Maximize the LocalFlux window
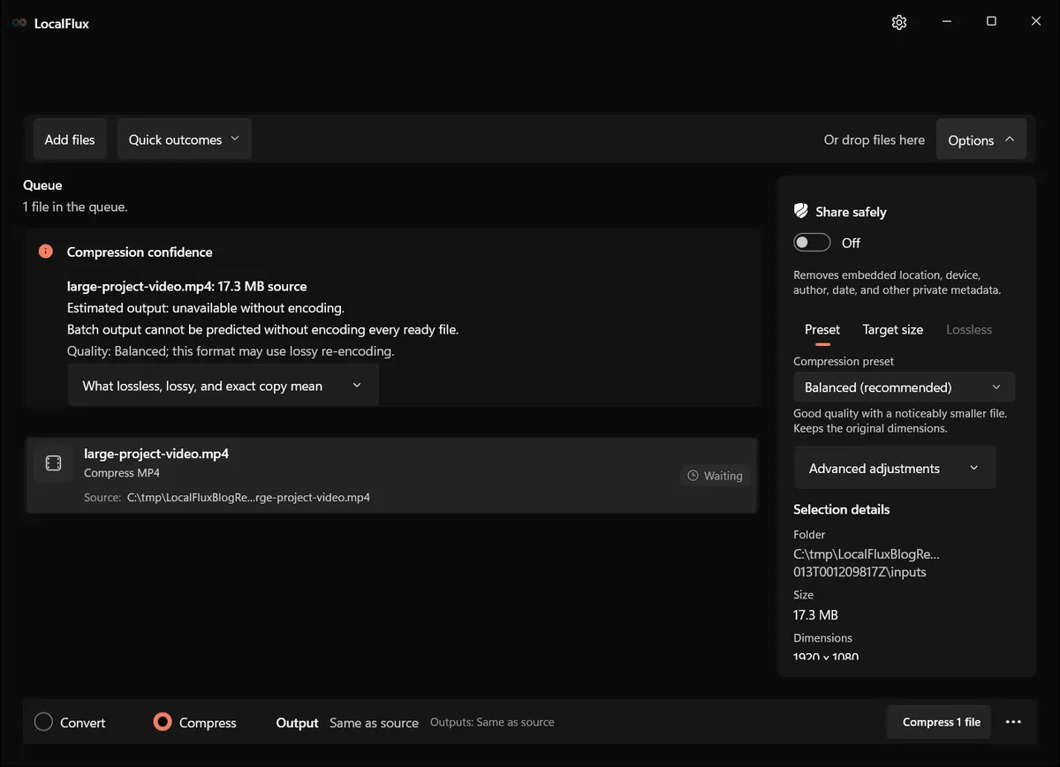 click(x=991, y=22)
